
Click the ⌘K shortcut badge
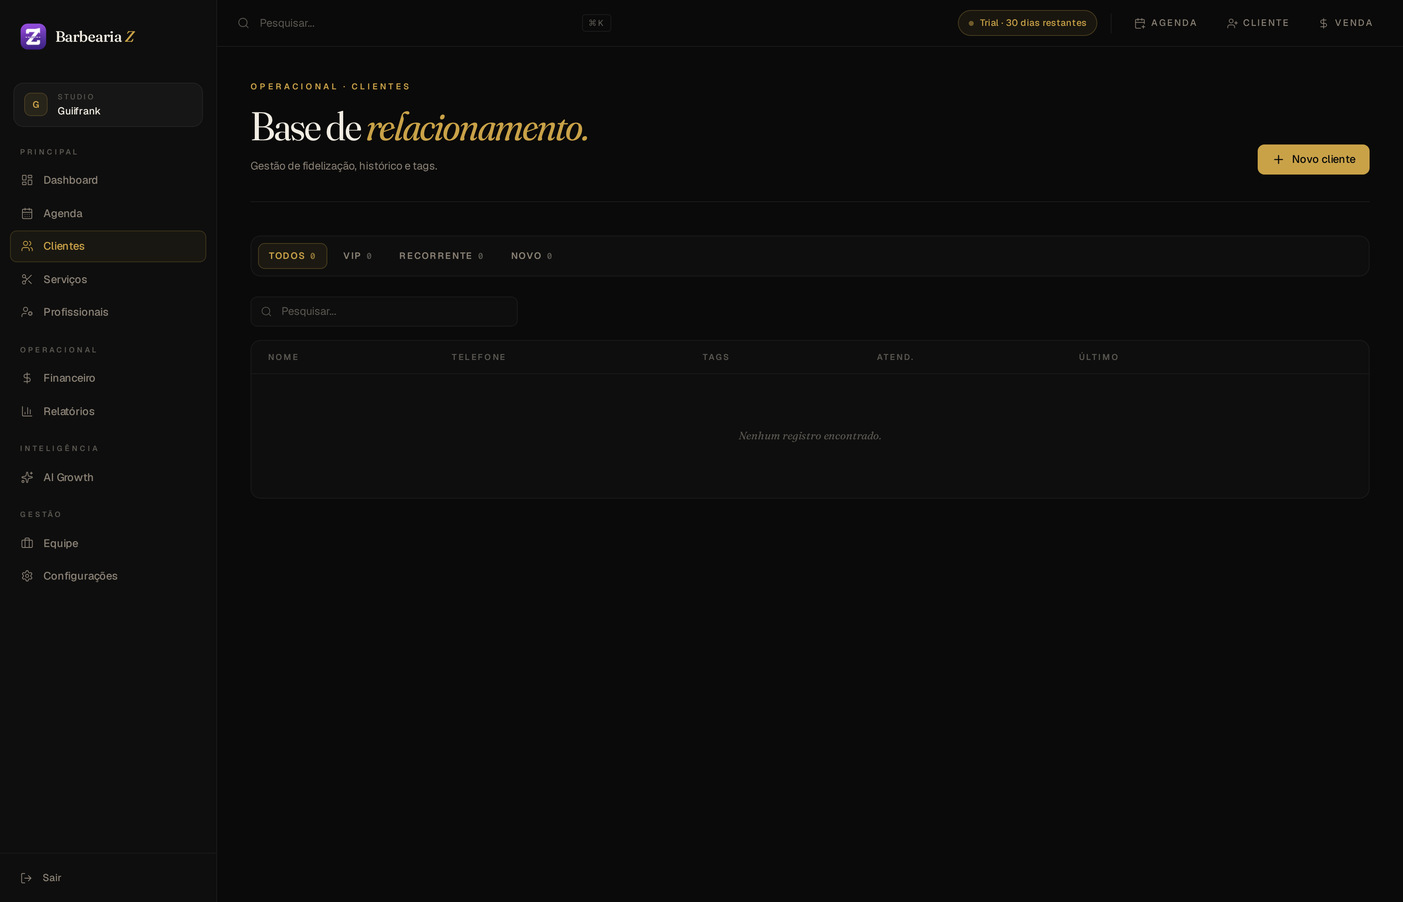596,23
